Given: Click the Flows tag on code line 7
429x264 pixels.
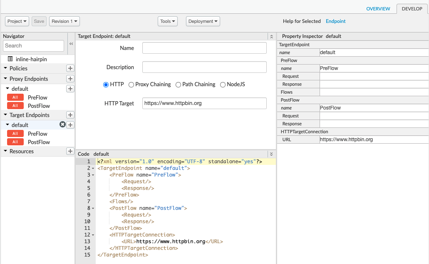Looking at the screenshot, I should click(121, 202).
